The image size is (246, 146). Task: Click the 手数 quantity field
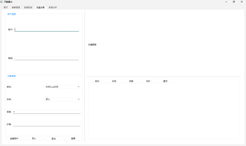pos(46,112)
